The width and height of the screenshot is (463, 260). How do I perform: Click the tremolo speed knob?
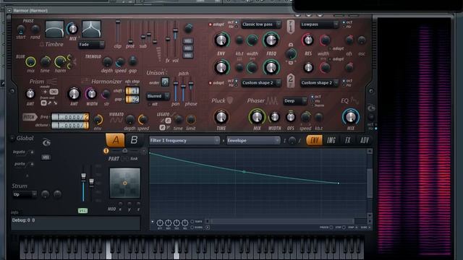[x=120, y=62]
